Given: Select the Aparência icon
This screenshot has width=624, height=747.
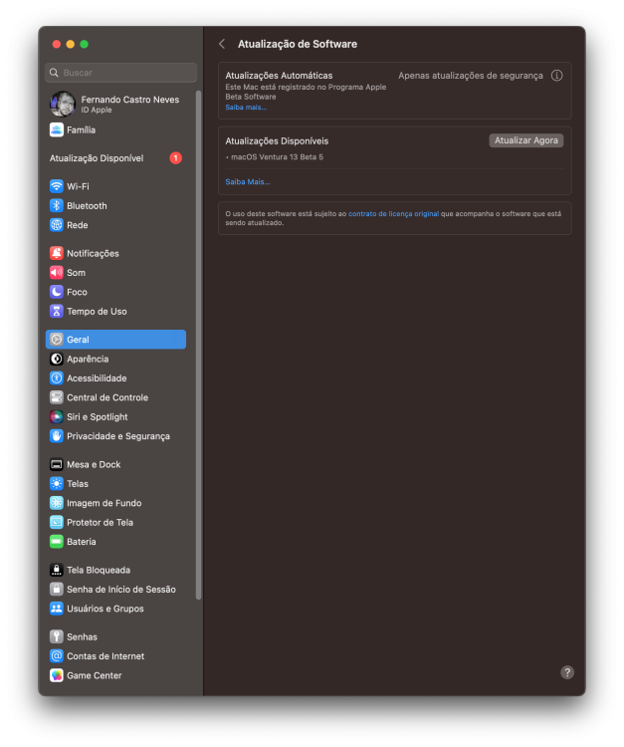Looking at the screenshot, I should 56,359.
